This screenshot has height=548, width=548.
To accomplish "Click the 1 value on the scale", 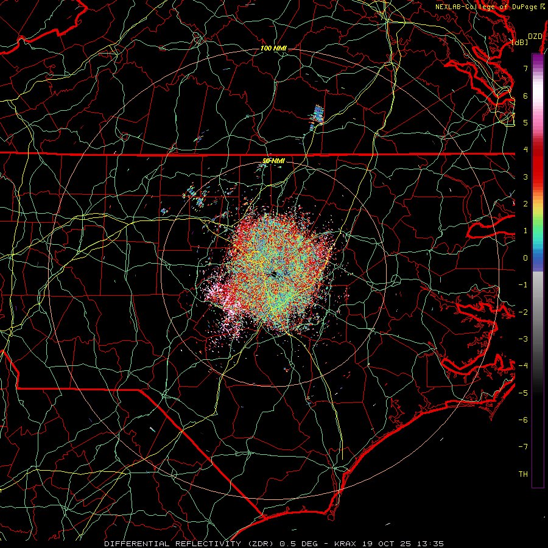I will click(525, 231).
